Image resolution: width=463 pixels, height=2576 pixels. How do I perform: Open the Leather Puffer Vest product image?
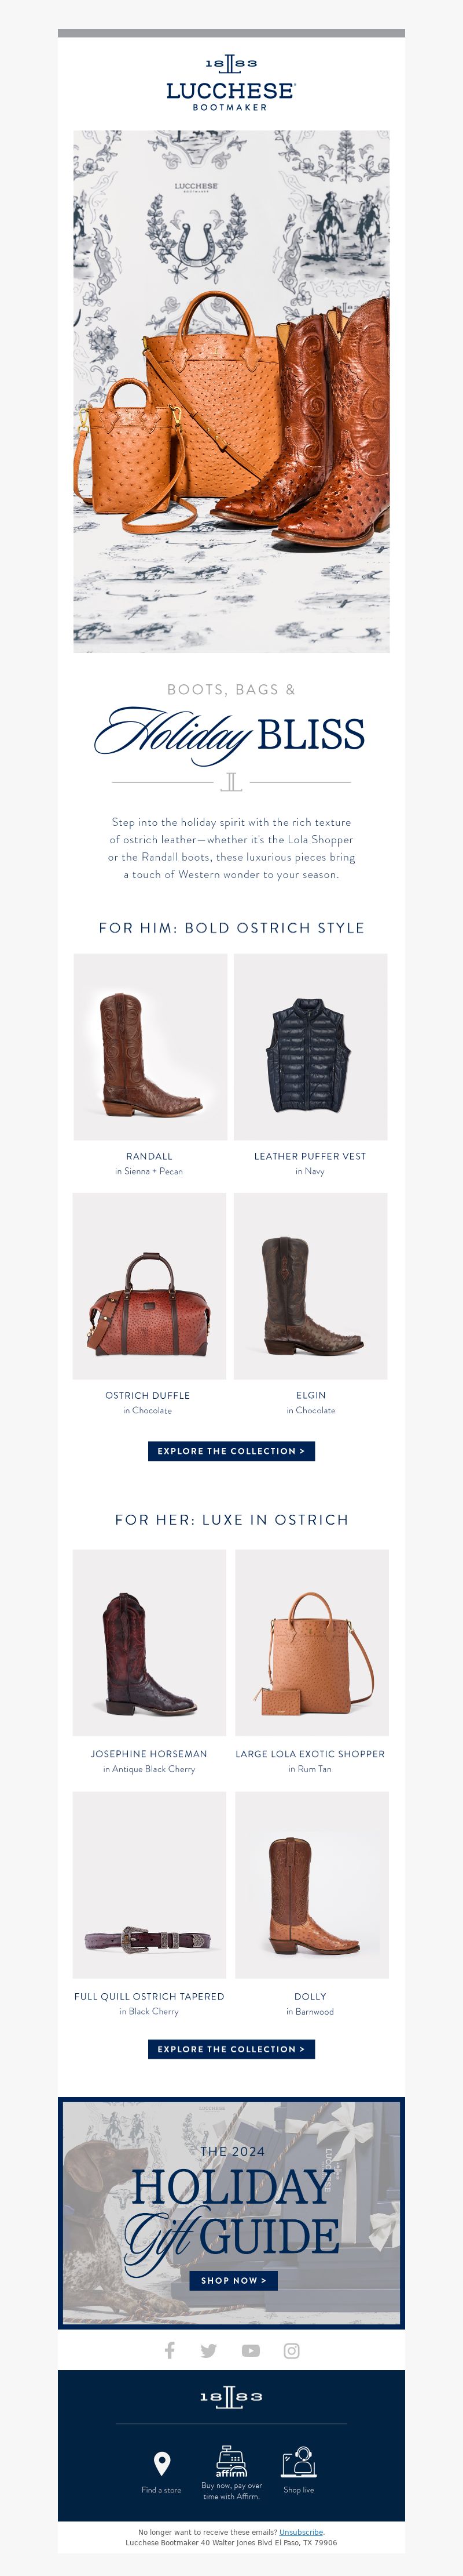(x=310, y=1047)
